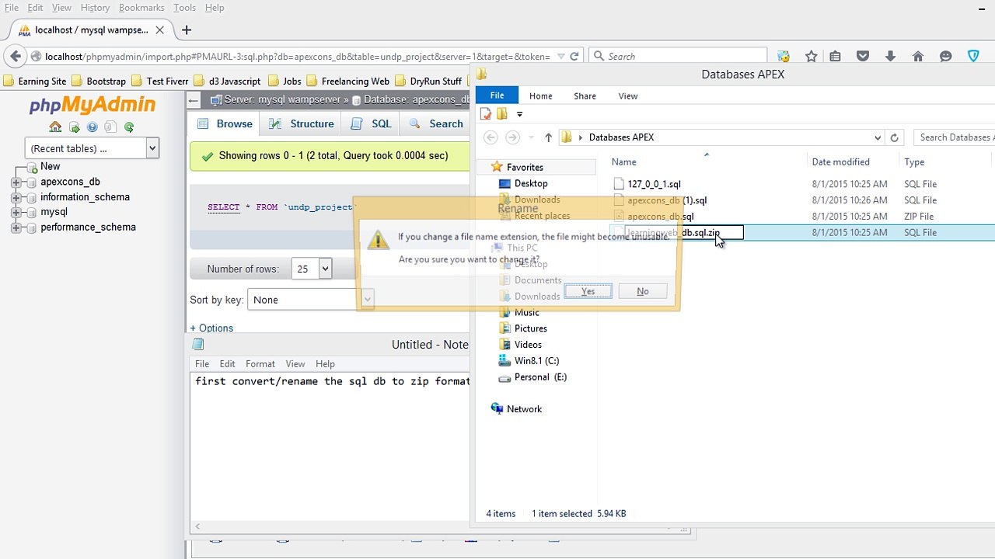Select the Personal (E:) drive
Screen dimensions: 995x559
(540, 377)
